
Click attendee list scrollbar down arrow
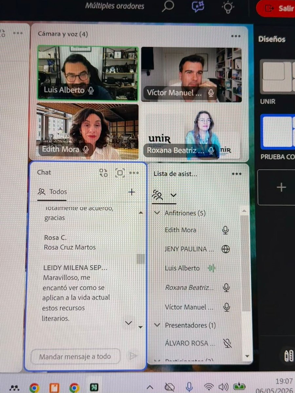point(246,356)
